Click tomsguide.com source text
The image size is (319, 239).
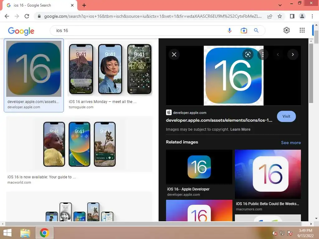(x=81, y=107)
